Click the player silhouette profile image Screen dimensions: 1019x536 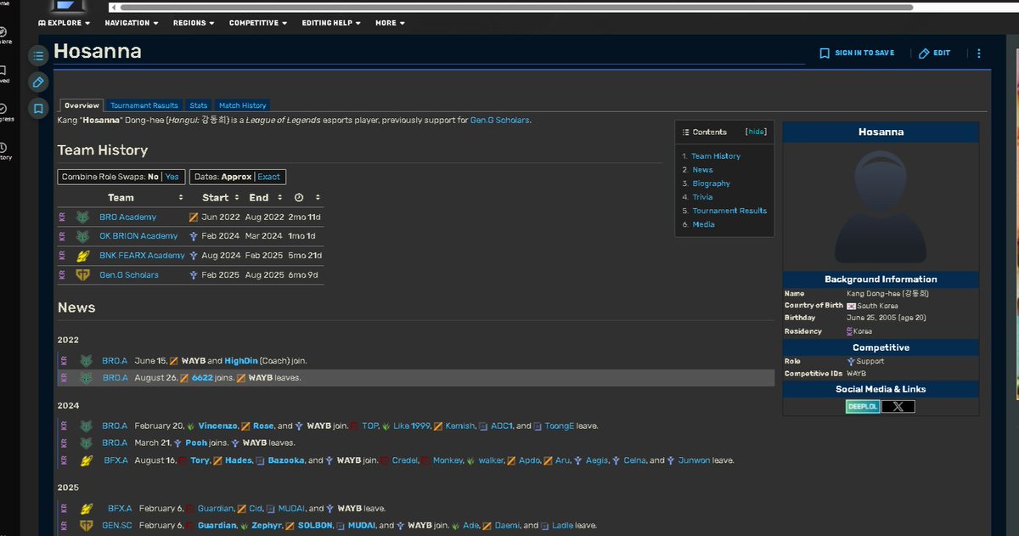click(881, 206)
